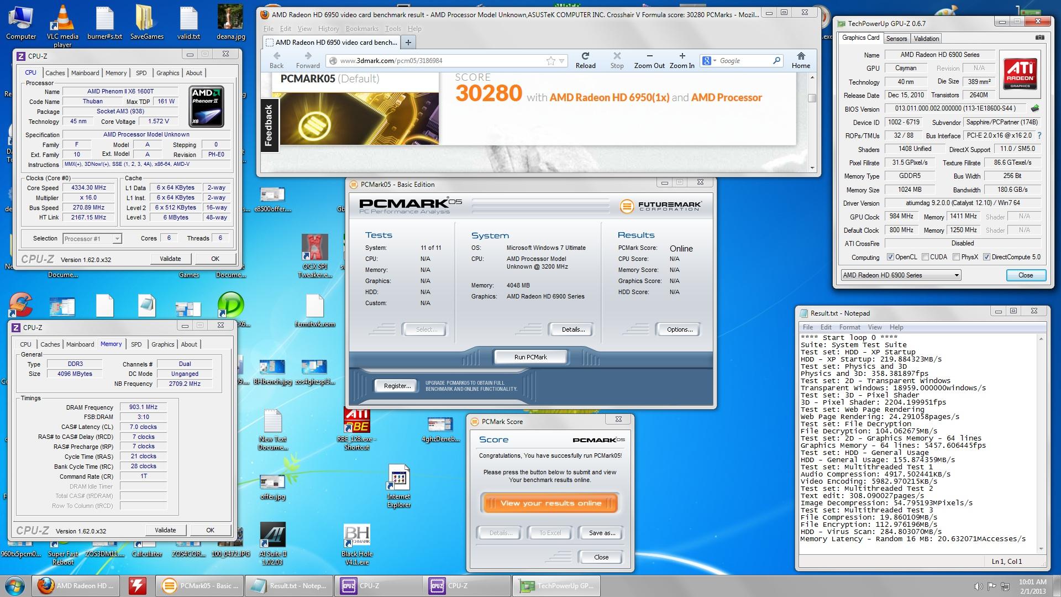The height and width of the screenshot is (597, 1061).
Task: Switch to Firefox in the taskbar
Action: [77, 586]
